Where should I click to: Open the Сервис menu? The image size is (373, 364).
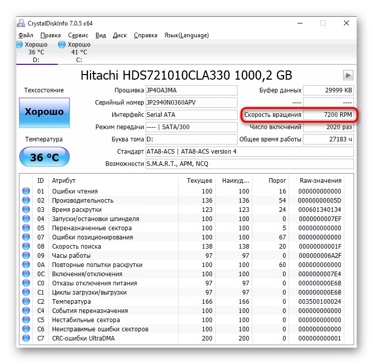tap(78, 35)
